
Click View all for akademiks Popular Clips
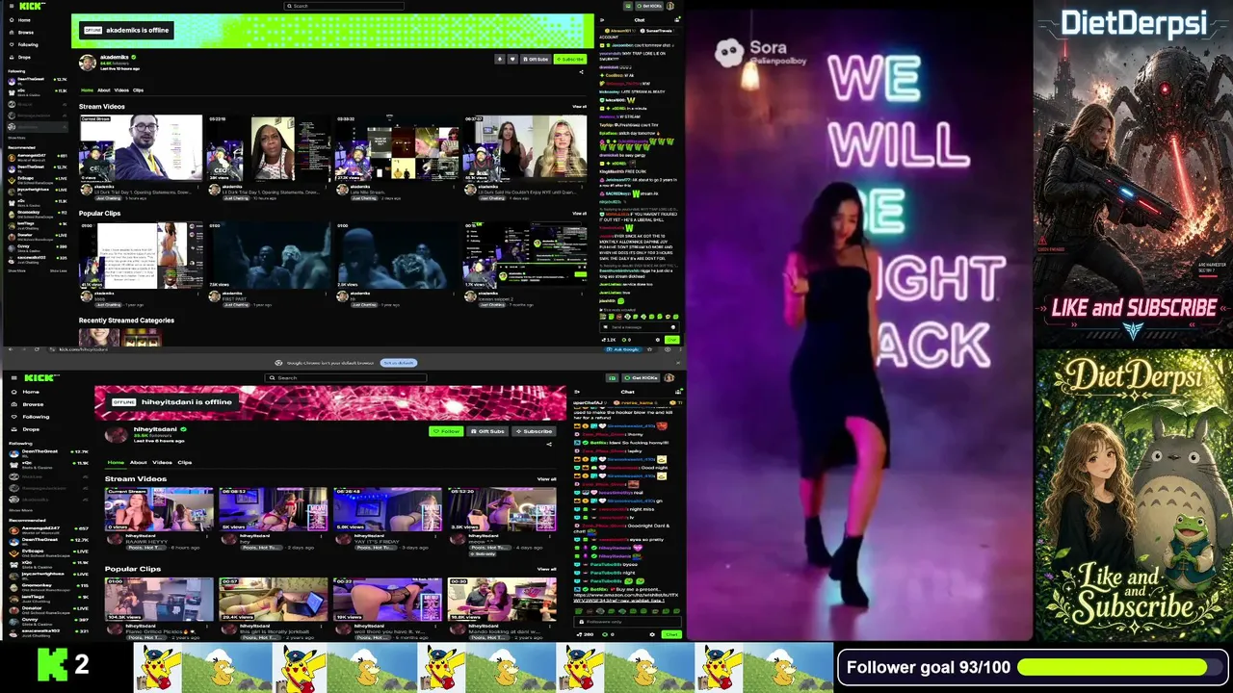579,214
